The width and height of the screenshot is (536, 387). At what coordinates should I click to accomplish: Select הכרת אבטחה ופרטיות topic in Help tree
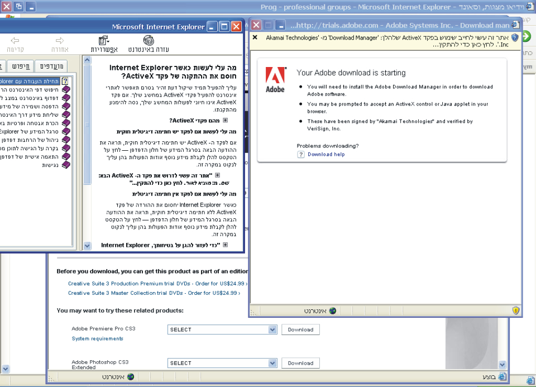tap(30, 123)
